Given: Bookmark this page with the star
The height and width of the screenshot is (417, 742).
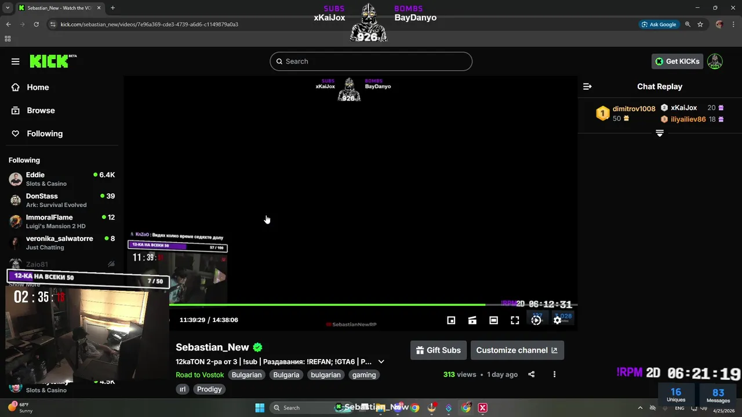Looking at the screenshot, I should point(700,24).
